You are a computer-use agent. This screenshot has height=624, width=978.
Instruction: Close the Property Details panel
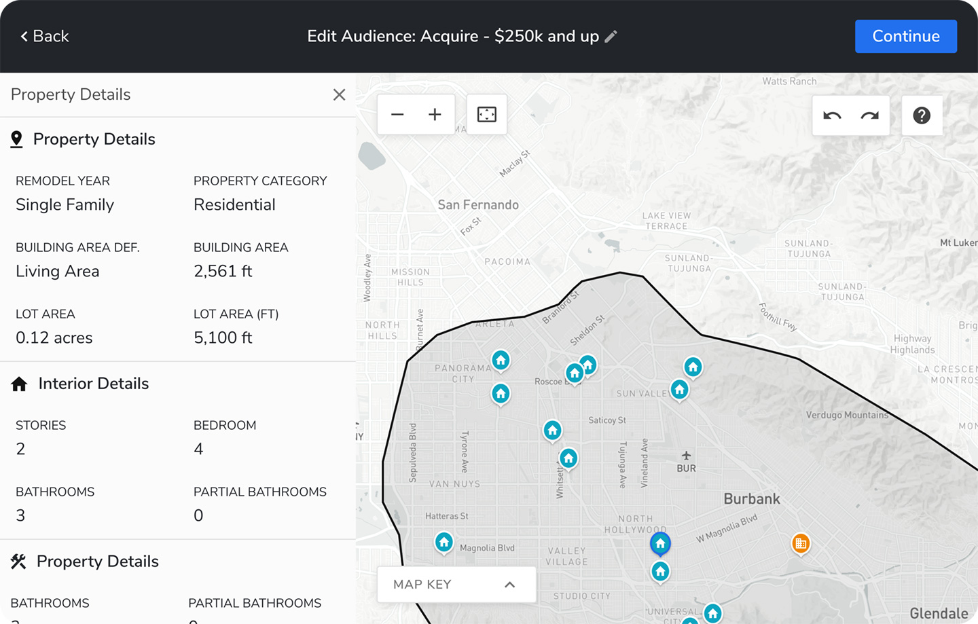click(x=340, y=95)
